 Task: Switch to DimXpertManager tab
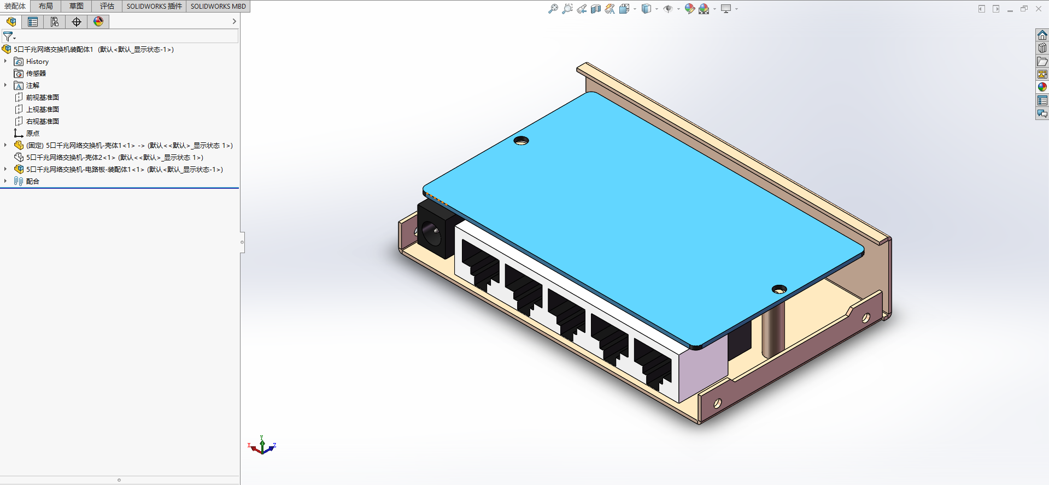click(x=77, y=22)
